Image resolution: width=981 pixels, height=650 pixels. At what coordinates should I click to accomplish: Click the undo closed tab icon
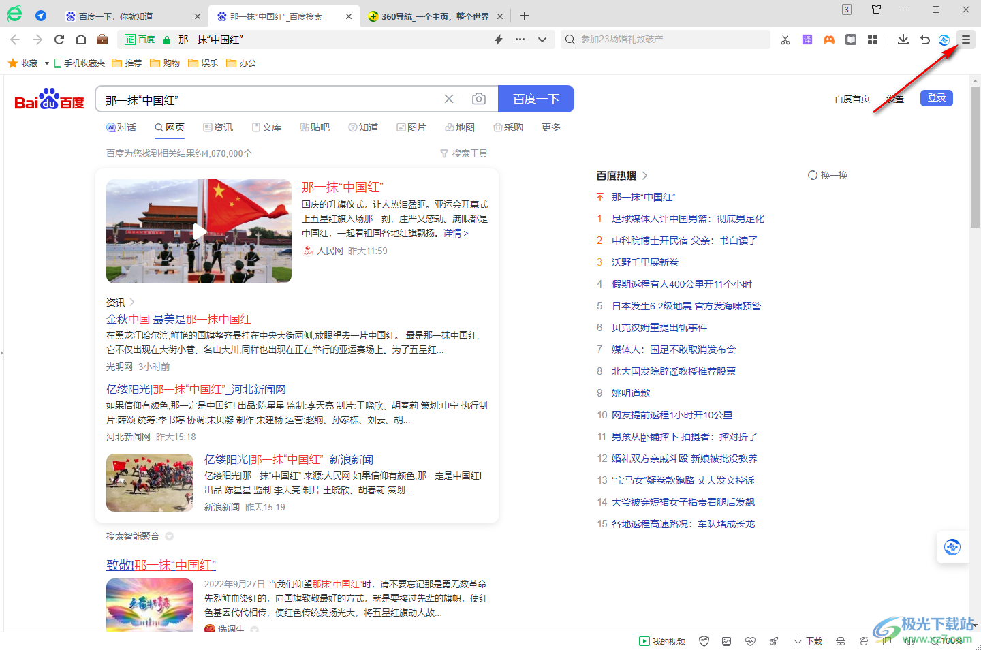tap(924, 40)
